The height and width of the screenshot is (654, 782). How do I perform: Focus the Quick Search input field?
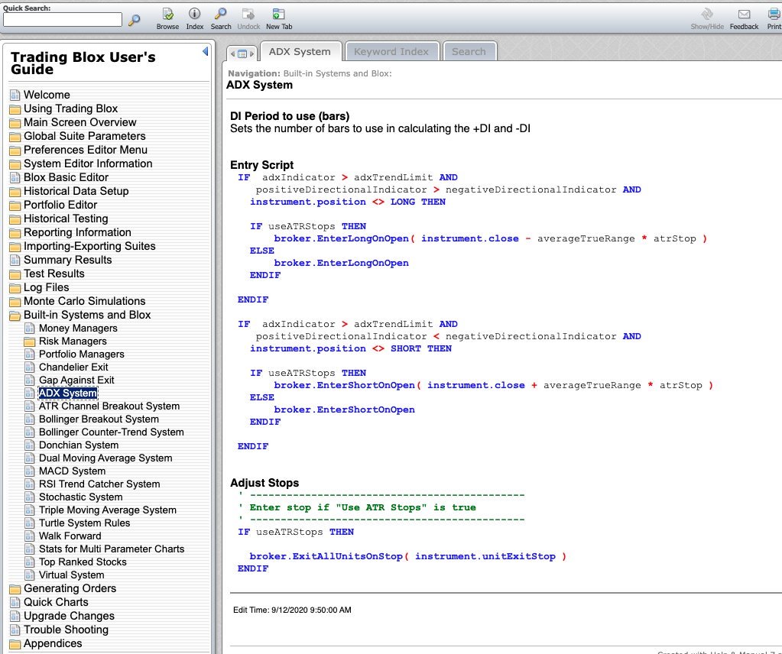(63, 19)
